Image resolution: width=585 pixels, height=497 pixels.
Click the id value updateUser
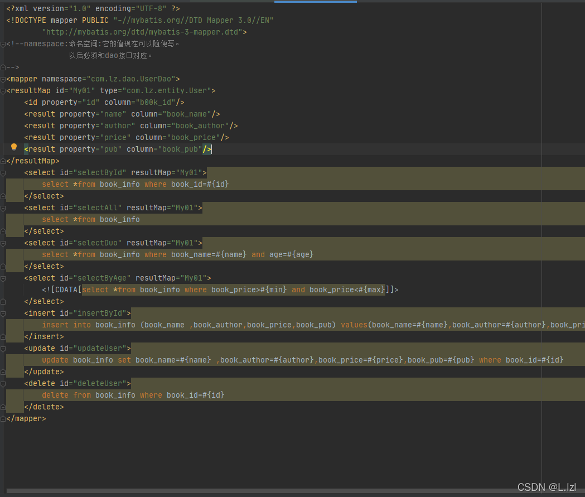(100, 349)
